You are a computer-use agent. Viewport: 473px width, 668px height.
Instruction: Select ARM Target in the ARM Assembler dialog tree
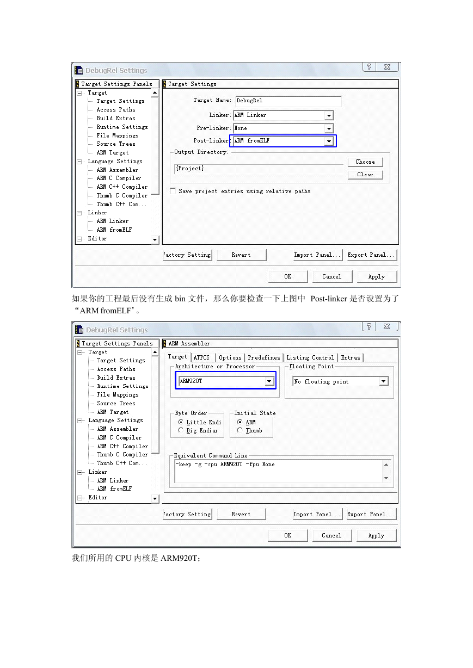coord(113,412)
